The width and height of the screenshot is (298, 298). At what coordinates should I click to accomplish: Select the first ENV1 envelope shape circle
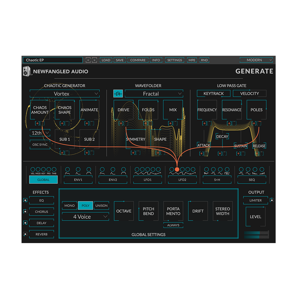click(68, 169)
